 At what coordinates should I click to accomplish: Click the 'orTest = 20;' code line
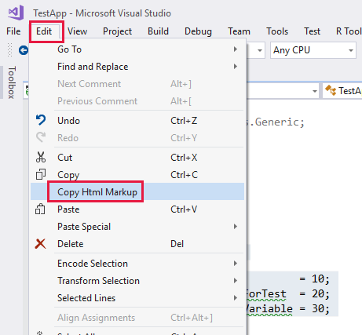coord(288,293)
